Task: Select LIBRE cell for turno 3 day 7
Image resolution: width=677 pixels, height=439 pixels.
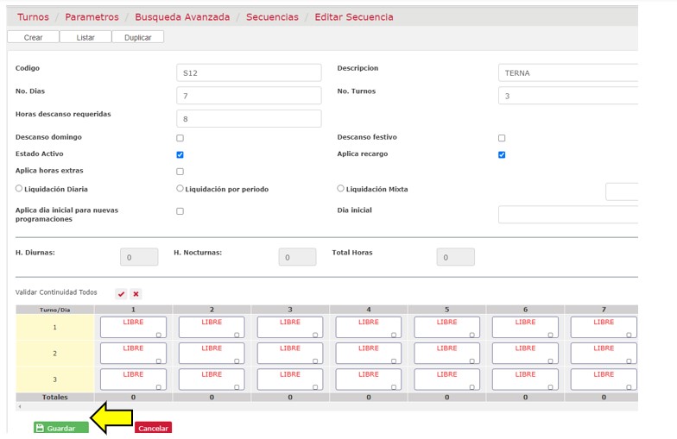Action: [x=604, y=379]
